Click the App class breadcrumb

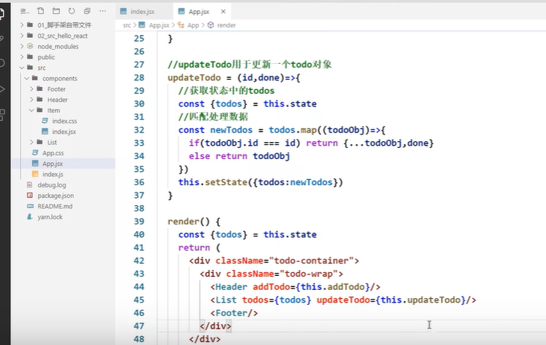(193, 25)
